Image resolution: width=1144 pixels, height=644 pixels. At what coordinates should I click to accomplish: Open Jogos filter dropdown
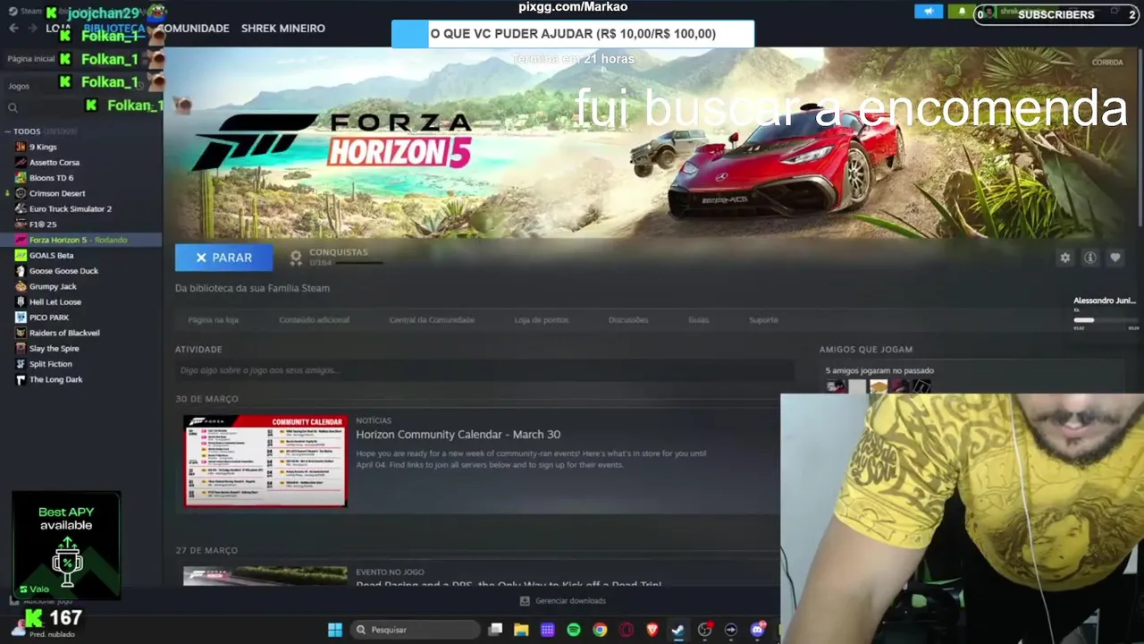tap(19, 86)
